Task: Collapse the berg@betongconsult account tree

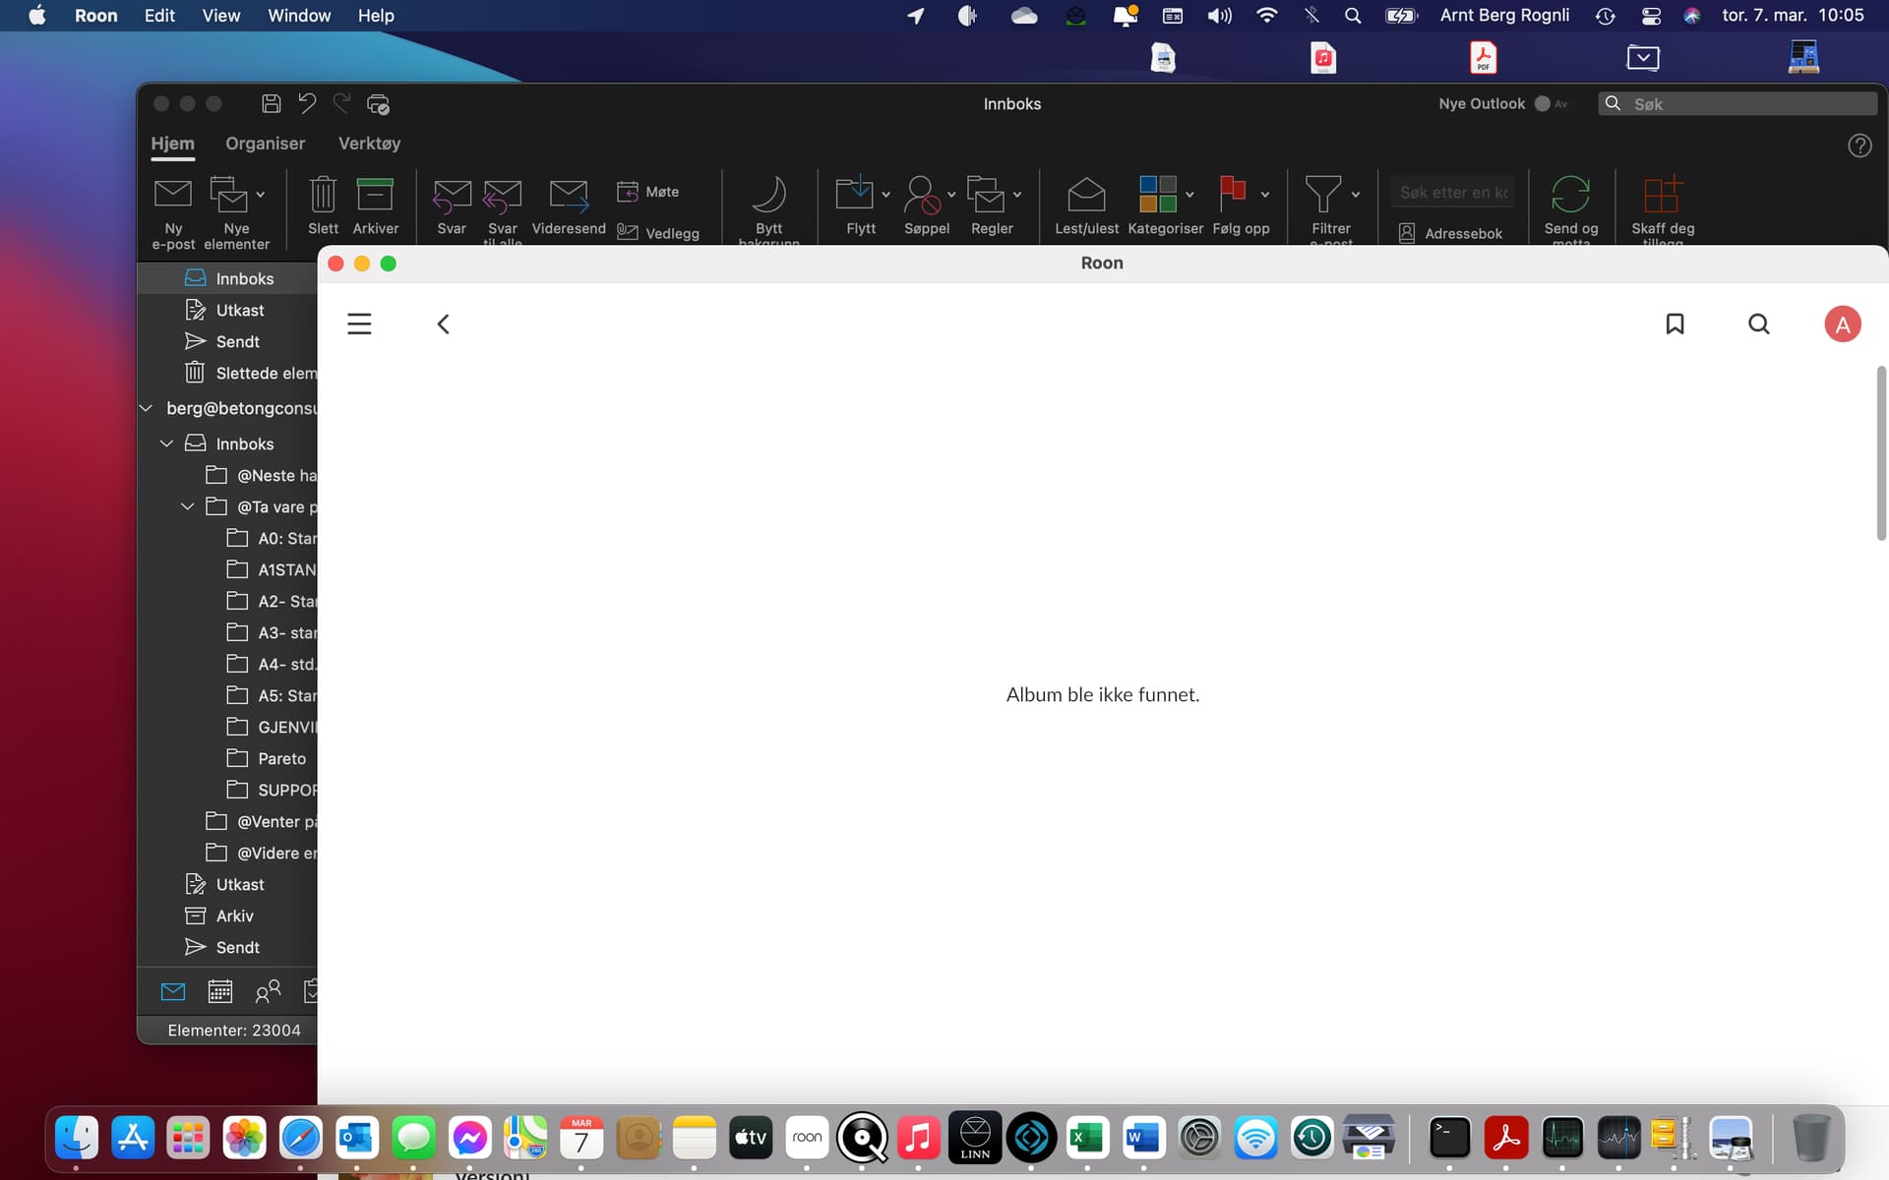Action: point(147,408)
